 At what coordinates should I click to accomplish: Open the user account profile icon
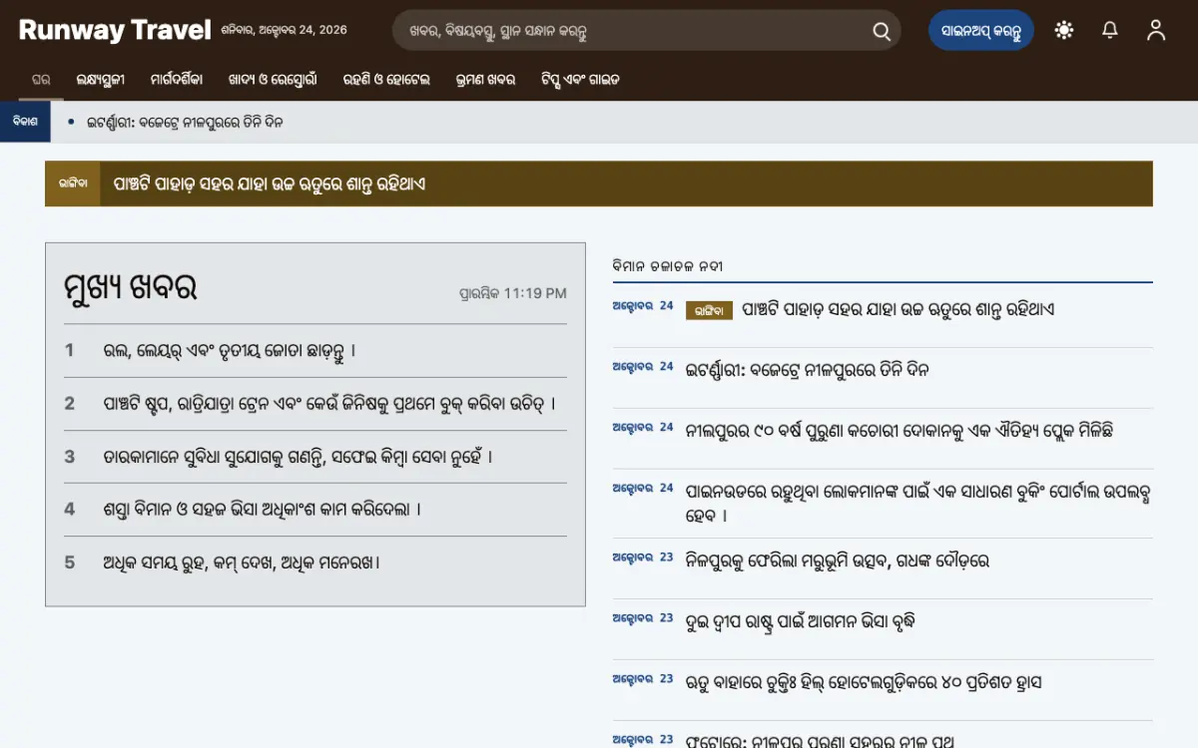coord(1156,30)
